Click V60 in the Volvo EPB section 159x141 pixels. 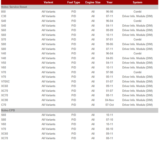click(3, 124)
